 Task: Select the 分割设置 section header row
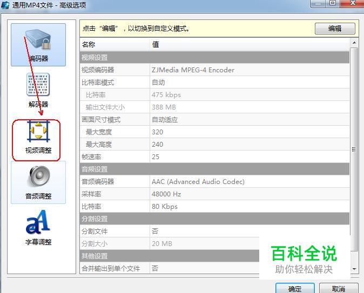pyautogui.click(x=214, y=219)
